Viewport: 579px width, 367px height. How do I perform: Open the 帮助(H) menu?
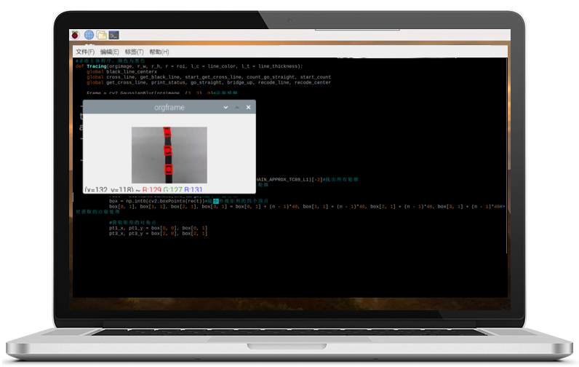point(159,52)
